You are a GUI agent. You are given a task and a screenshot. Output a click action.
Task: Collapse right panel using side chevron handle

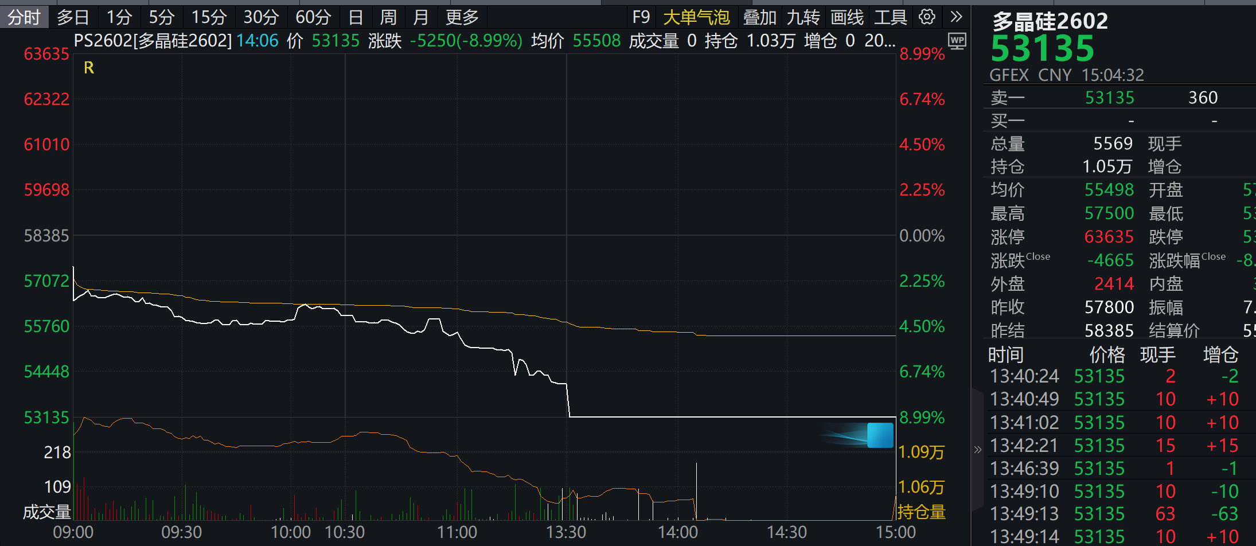977,450
